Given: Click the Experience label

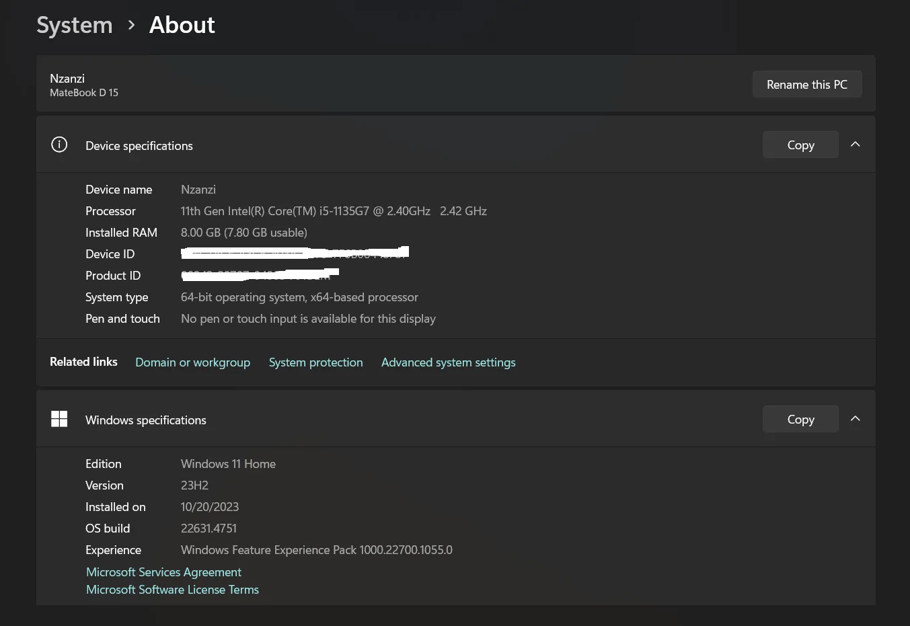Looking at the screenshot, I should (113, 550).
